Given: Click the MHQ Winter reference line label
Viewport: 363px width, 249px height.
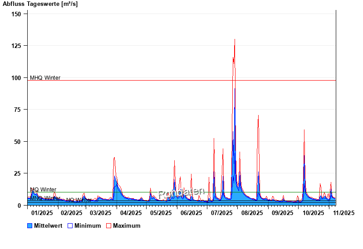Looking at the screenshot, I should tap(45, 78).
